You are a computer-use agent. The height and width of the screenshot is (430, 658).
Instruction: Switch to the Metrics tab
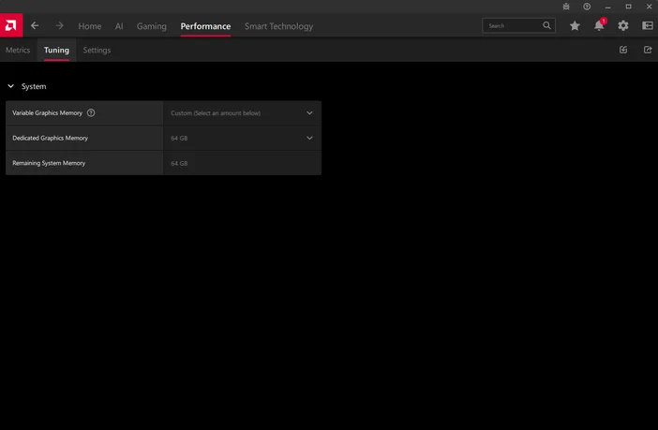tap(18, 51)
